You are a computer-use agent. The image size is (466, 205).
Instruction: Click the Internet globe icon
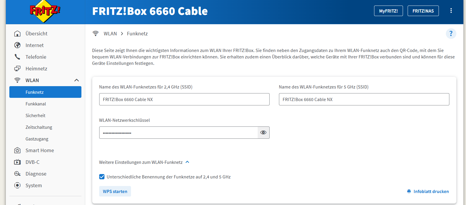(18, 45)
